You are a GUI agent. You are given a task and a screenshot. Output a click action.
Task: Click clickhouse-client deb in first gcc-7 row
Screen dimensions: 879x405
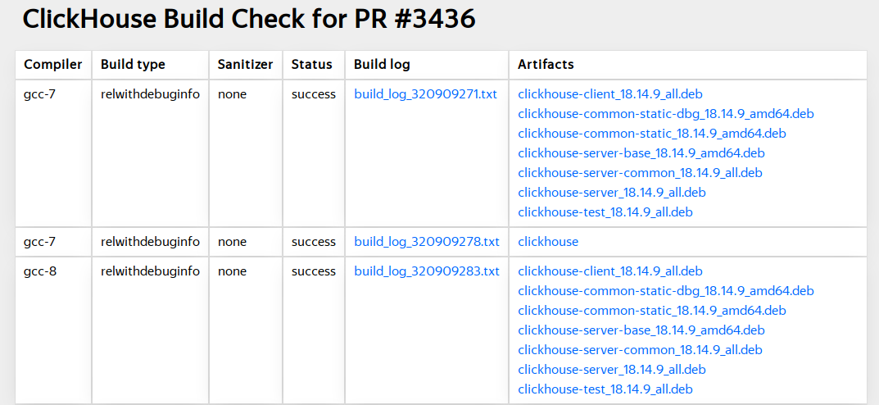(609, 94)
